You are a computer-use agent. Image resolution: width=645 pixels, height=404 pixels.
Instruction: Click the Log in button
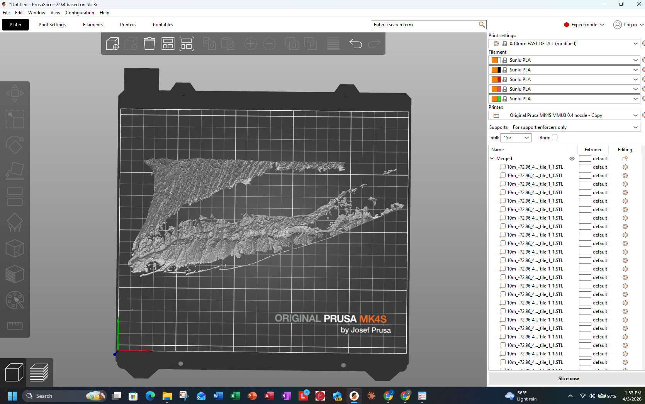tap(628, 25)
